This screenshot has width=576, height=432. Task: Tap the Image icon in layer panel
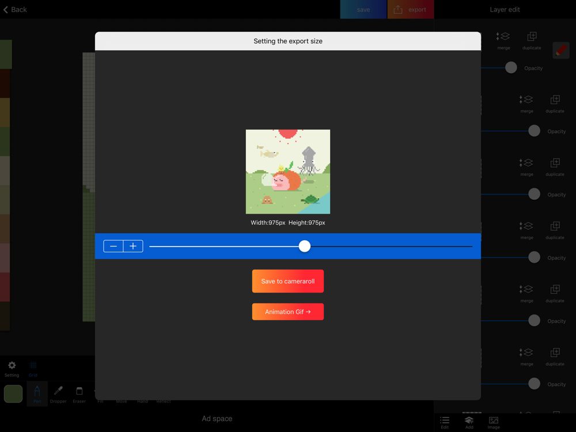point(494,422)
